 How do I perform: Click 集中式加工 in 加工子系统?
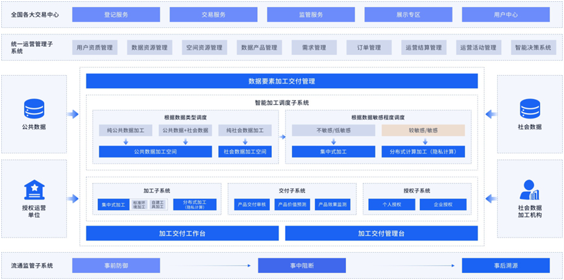click(114, 205)
